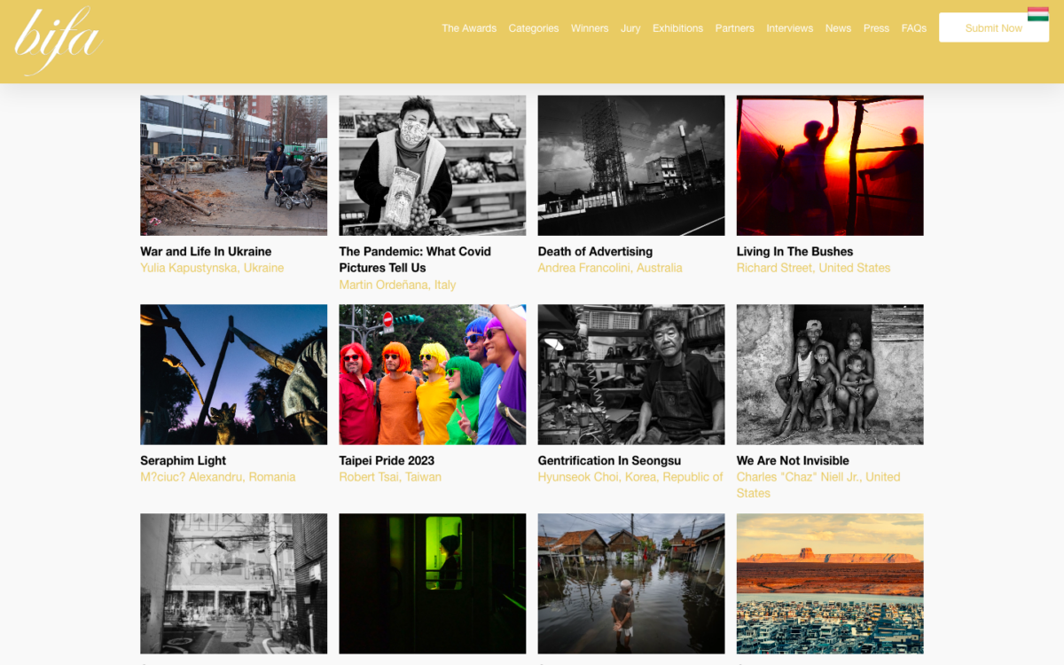Go to the Winners page
Viewport: 1064px width, 665px height.
tap(590, 28)
